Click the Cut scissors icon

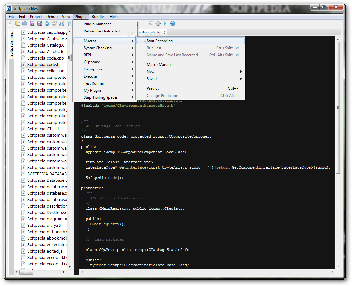pos(62,23)
